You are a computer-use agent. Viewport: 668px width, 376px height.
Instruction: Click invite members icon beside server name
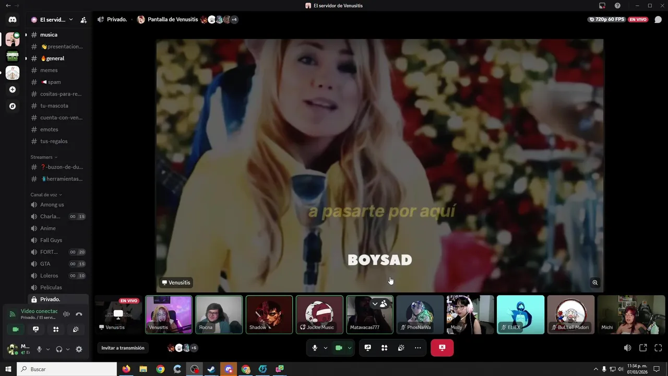point(83,20)
